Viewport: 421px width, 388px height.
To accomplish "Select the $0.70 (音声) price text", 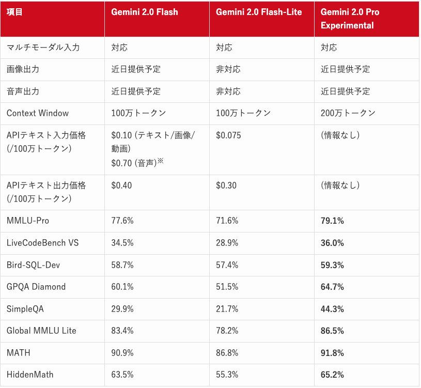I will click(137, 163).
